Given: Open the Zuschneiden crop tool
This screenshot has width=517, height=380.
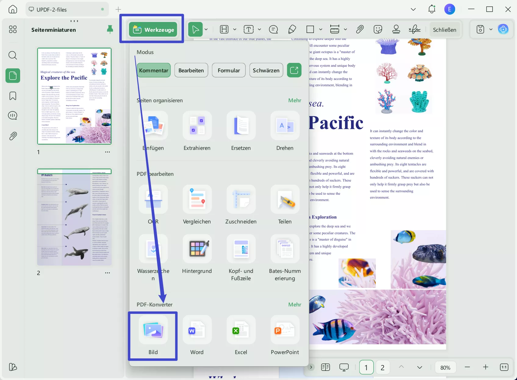Looking at the screenshot, I should pyautogui.click(x=241, y=205).
